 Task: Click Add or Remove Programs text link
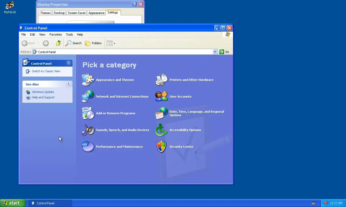click(x=115, y=113)
